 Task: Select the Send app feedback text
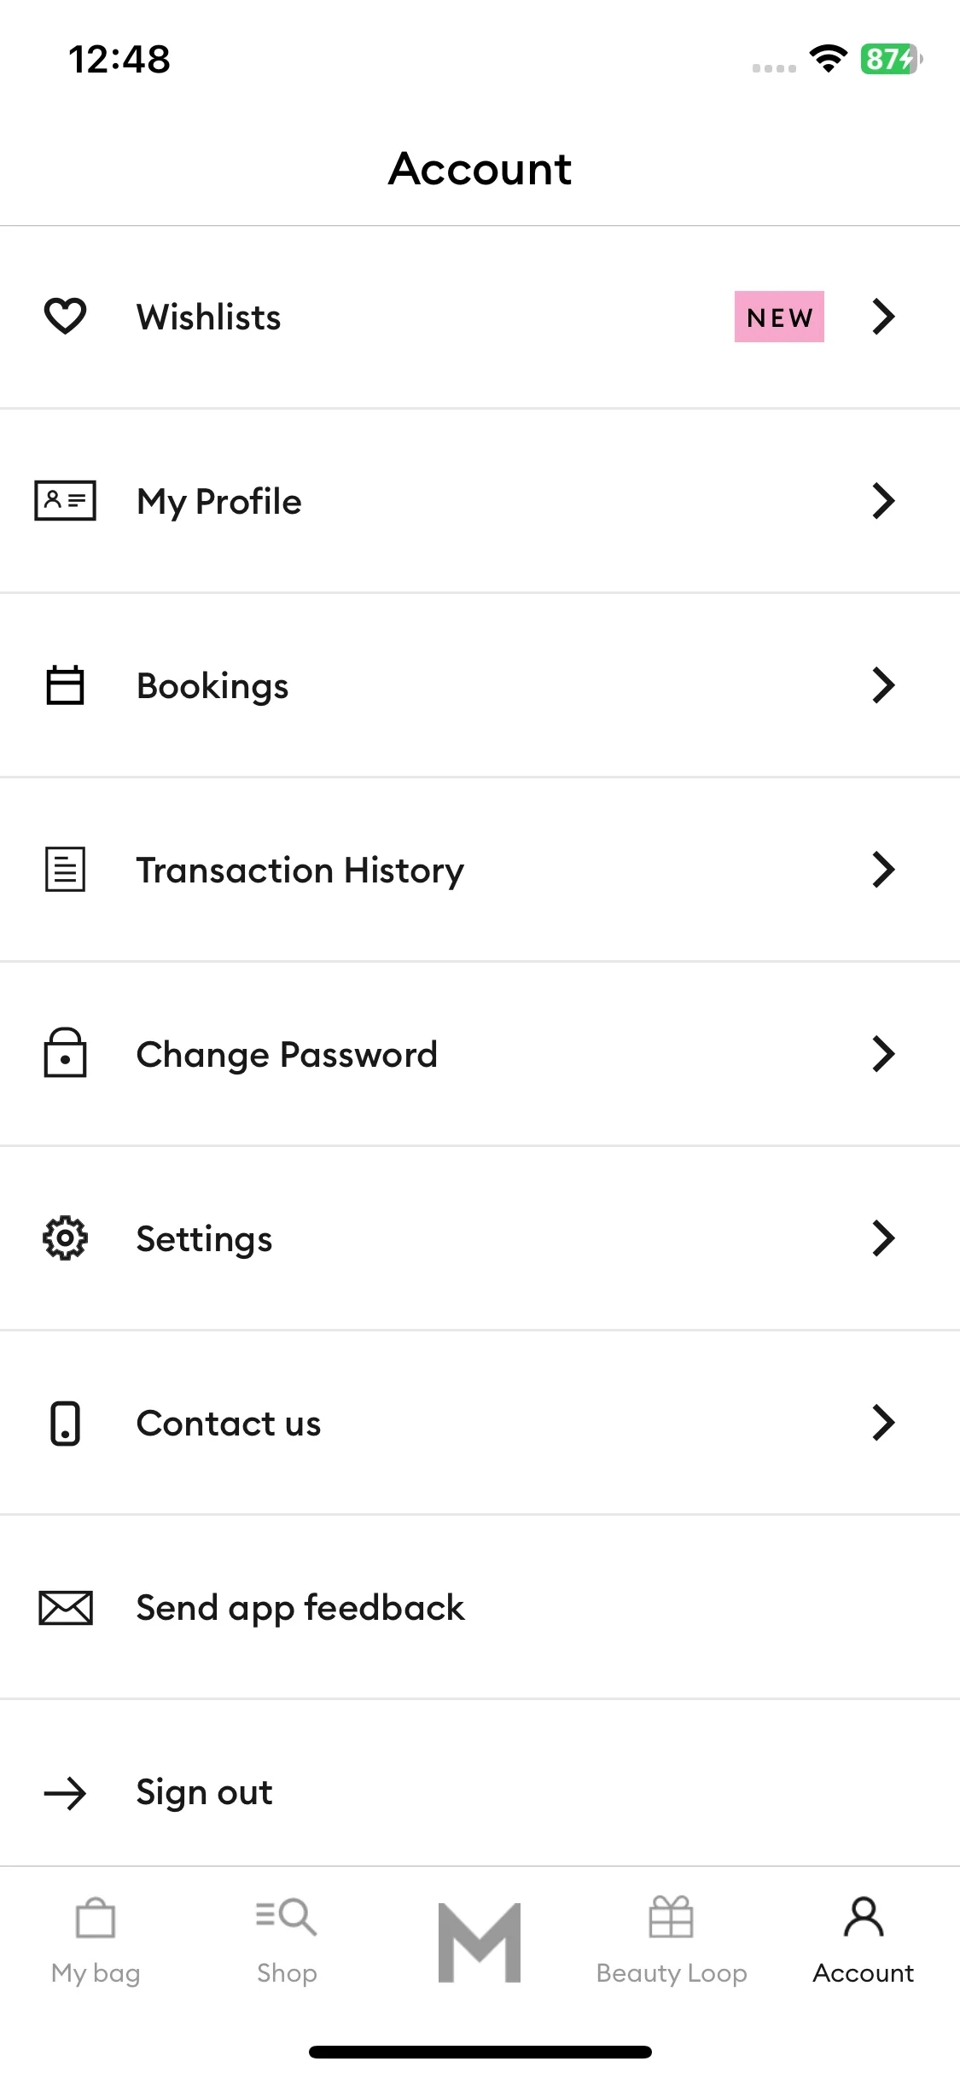click(x=300, y=1609)
